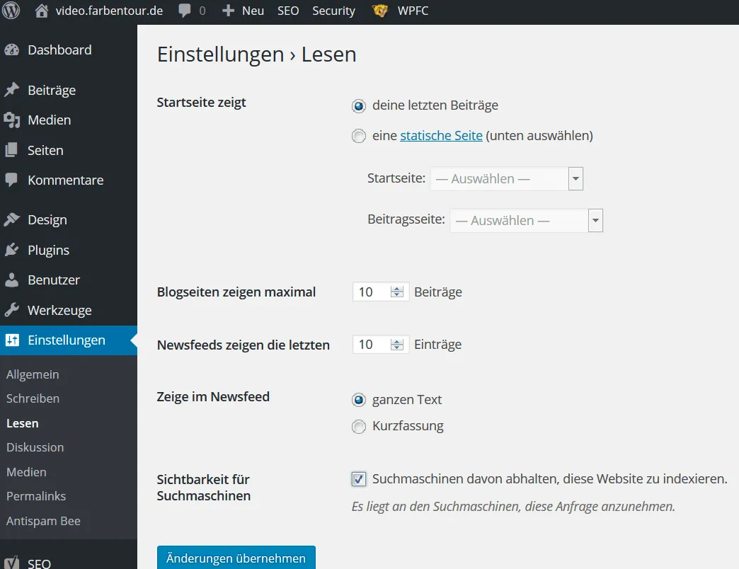Open Dashboard via its gauge icon
This screenshot has height=569, width=739.
point(12,50)
